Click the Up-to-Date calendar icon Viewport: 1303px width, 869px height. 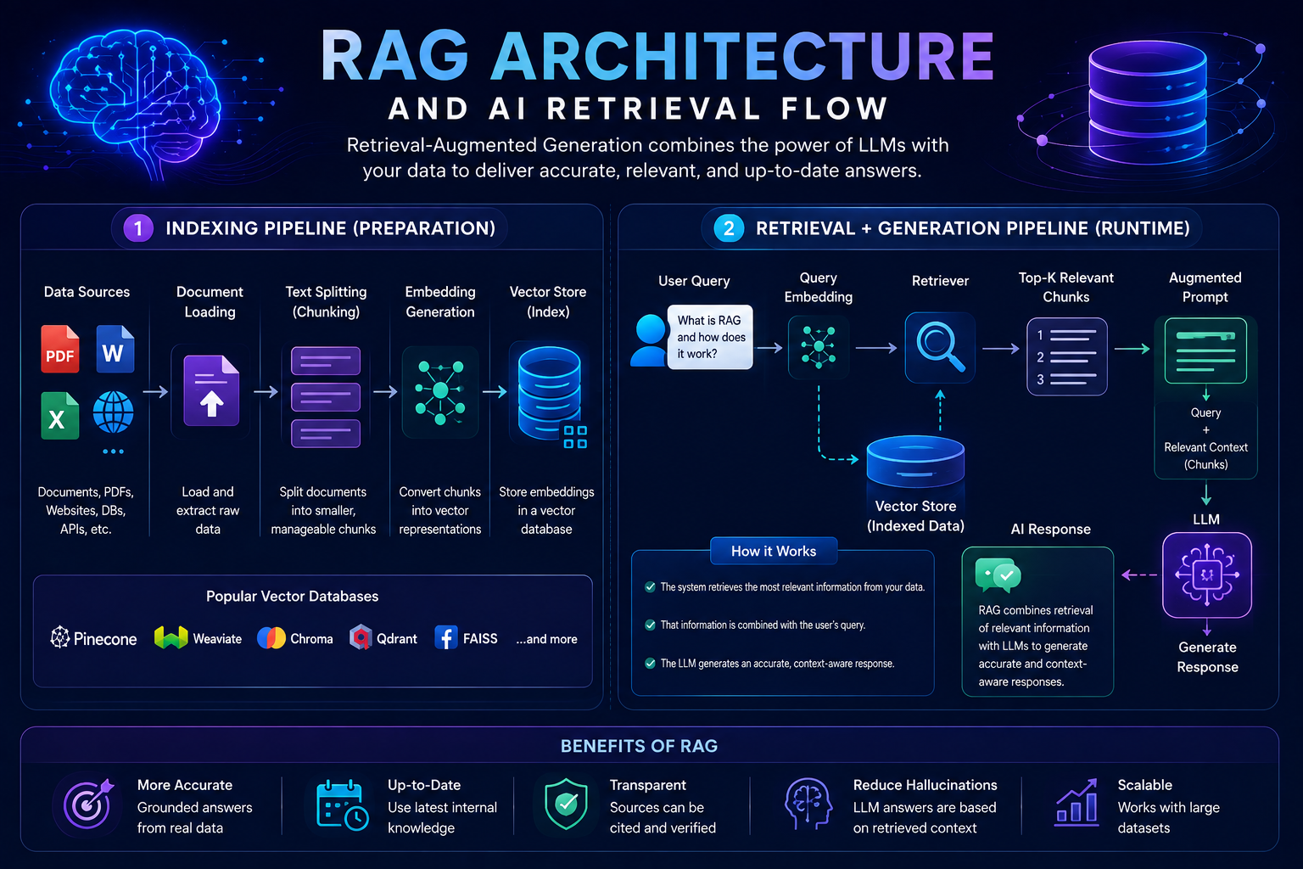pos(342,805)
